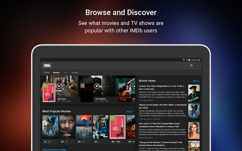Open the user profile icon
The image size is (242, 151).
[x=198, y=65]
